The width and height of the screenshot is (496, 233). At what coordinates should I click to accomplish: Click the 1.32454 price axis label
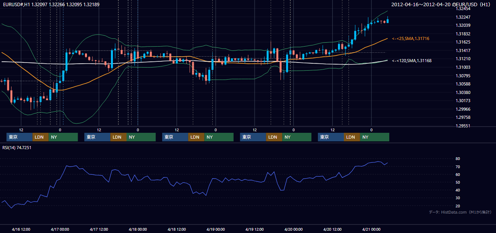(x=463, y=9)
